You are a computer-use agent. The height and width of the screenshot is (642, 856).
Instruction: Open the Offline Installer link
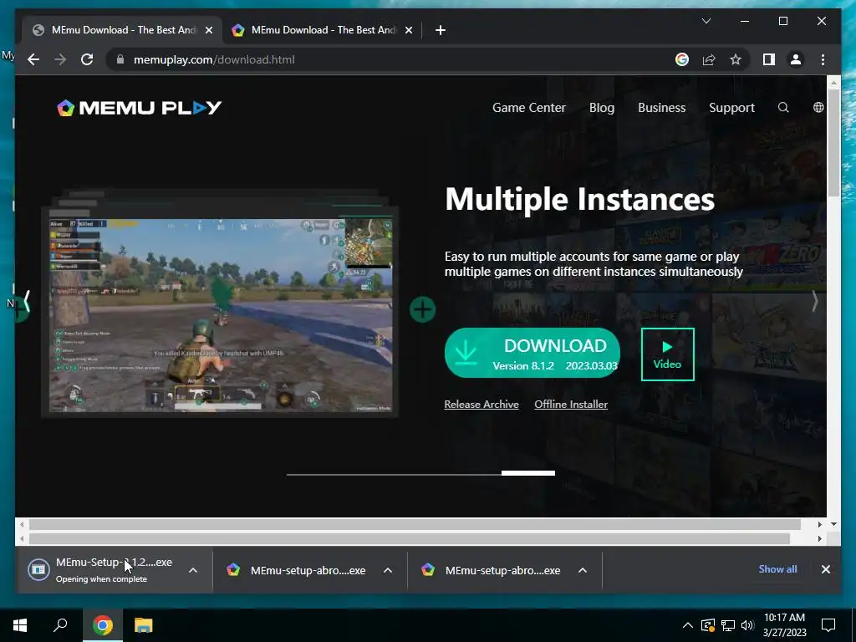[571, 405]
